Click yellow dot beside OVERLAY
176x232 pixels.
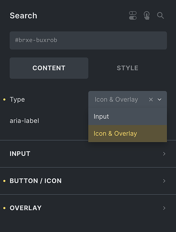point(4,208)
